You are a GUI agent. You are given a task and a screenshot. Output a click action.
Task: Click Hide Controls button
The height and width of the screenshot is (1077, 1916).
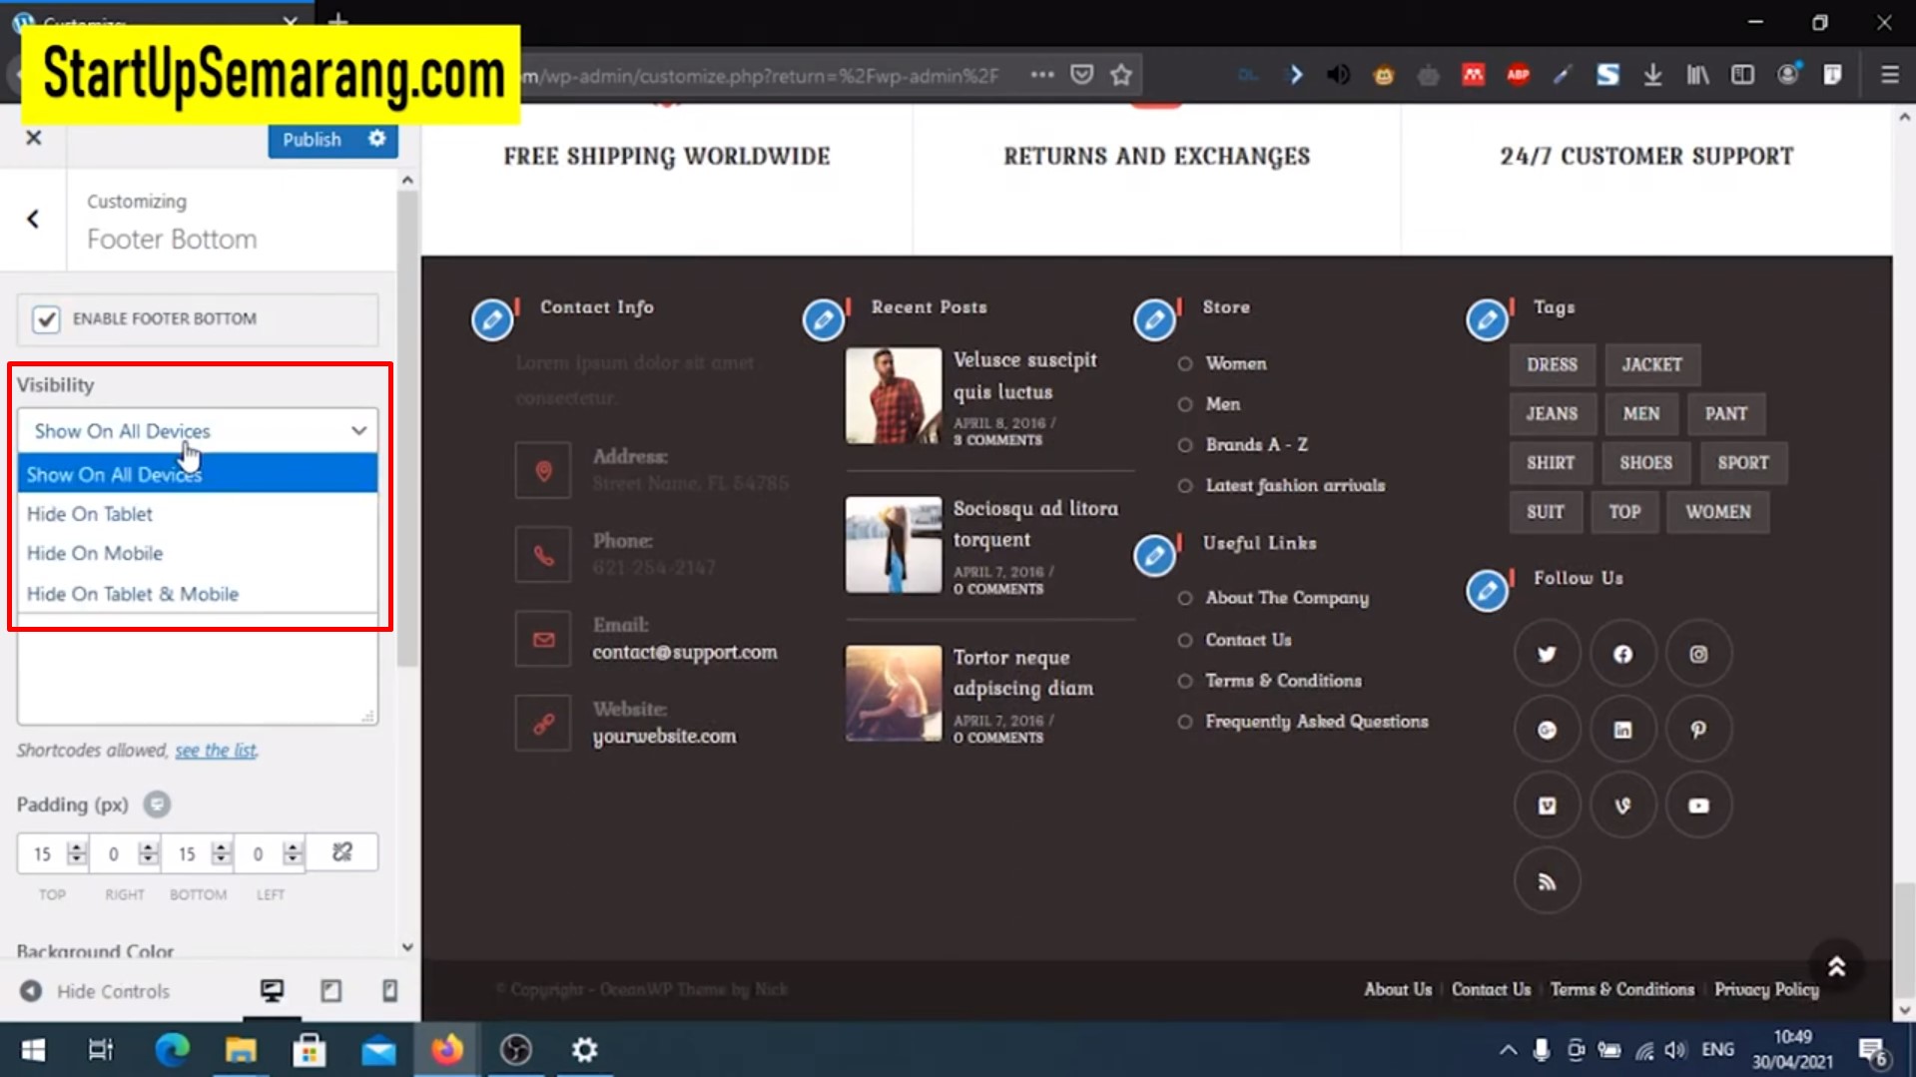pyautogui.click(x=95, y=991)
